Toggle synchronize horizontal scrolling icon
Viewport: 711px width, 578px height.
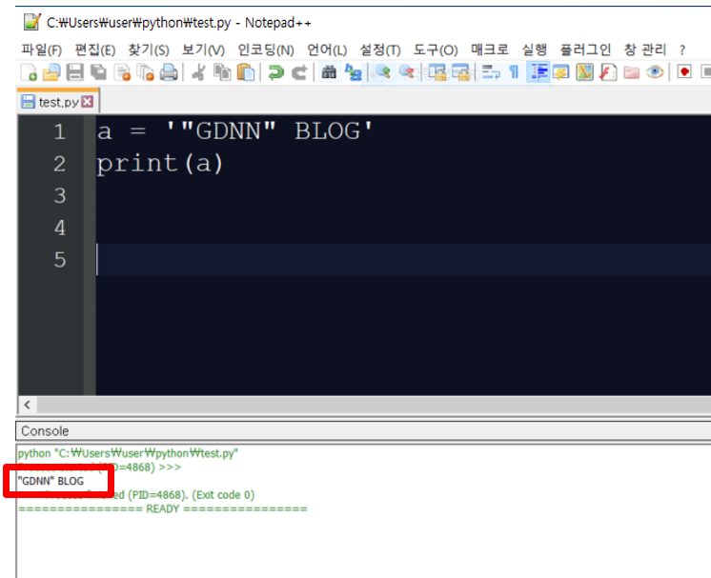(460, 72)
